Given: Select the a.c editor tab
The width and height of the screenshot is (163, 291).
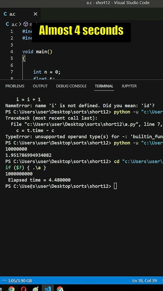Looking at the screenshot, I should coord(20,14).
